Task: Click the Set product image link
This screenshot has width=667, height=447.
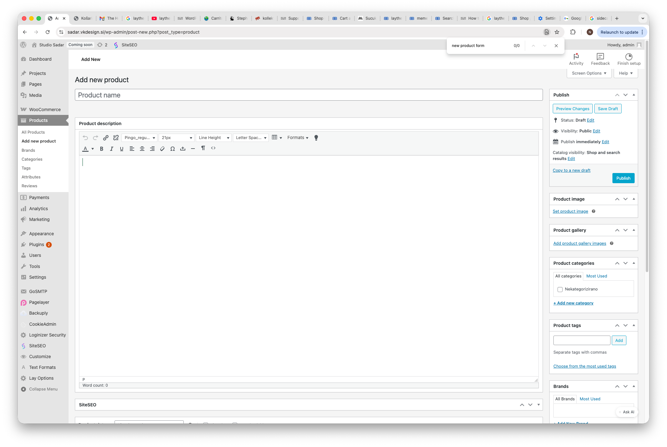Action: (x=570, y=211)
